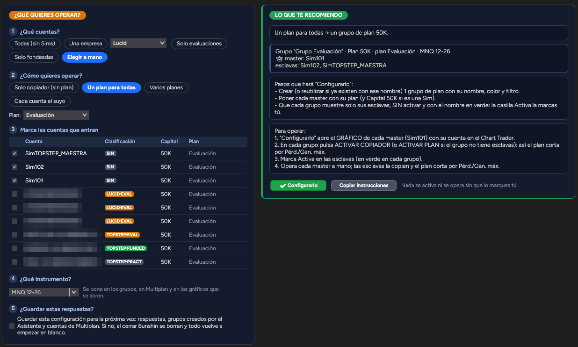Select the Solo fondeadas filter
Viewport: 578px width, 347px height.
click(x=34, y=57)
